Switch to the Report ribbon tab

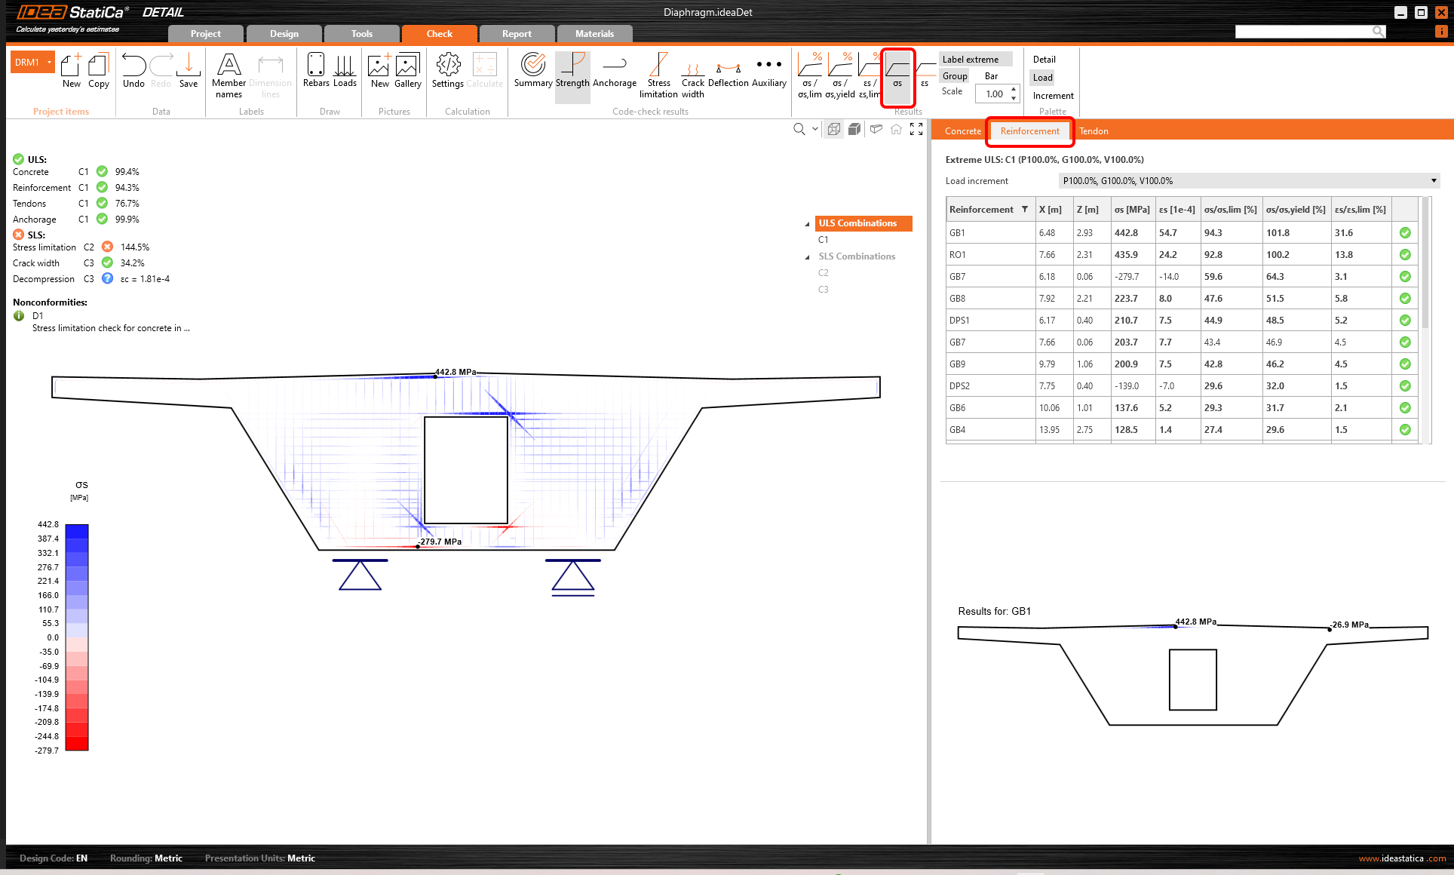(x=517, y=34)
